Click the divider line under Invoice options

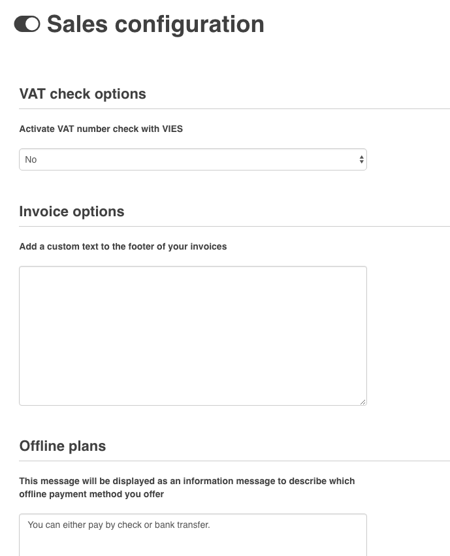(234, 226)
